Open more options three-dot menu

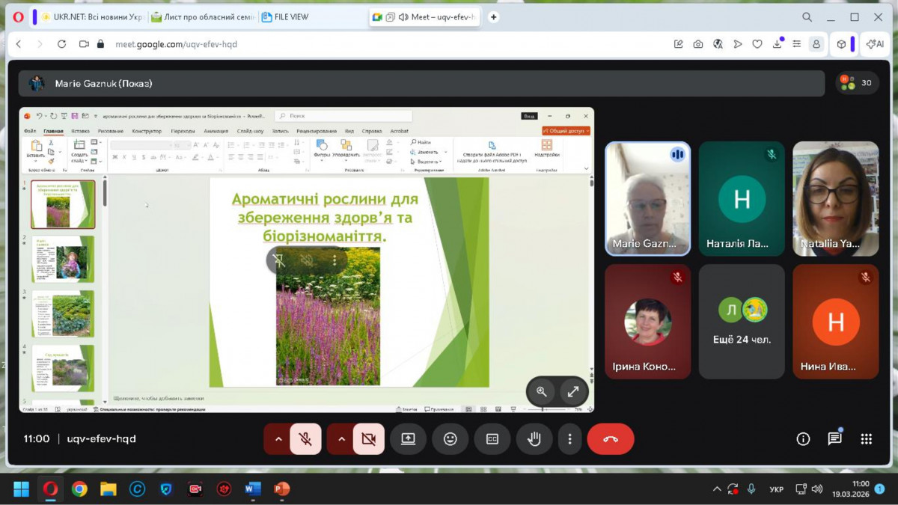(x=569, y=439)
